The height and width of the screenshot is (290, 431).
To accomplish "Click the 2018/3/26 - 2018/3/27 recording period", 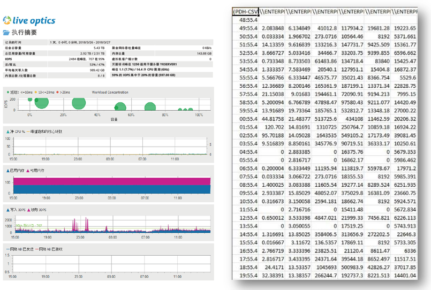I will [x=94, y=43].
